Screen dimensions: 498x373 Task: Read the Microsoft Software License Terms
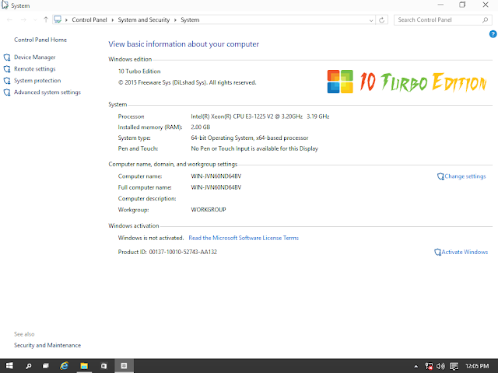244,238
